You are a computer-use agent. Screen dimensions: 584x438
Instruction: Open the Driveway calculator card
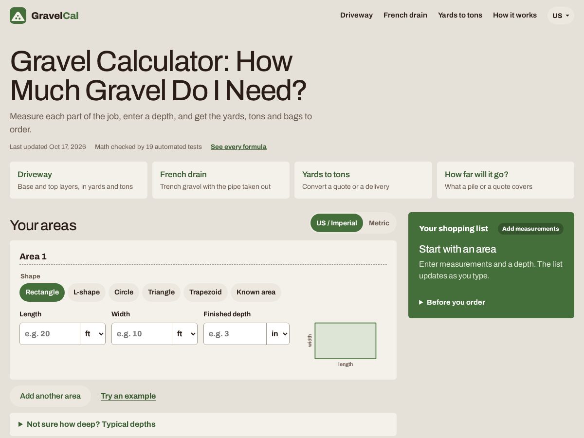78,180
